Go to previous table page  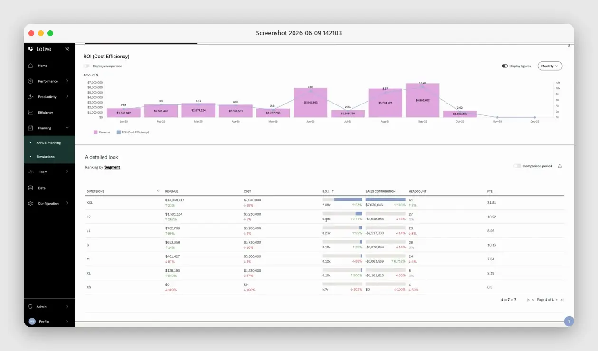tap(533, 300)
